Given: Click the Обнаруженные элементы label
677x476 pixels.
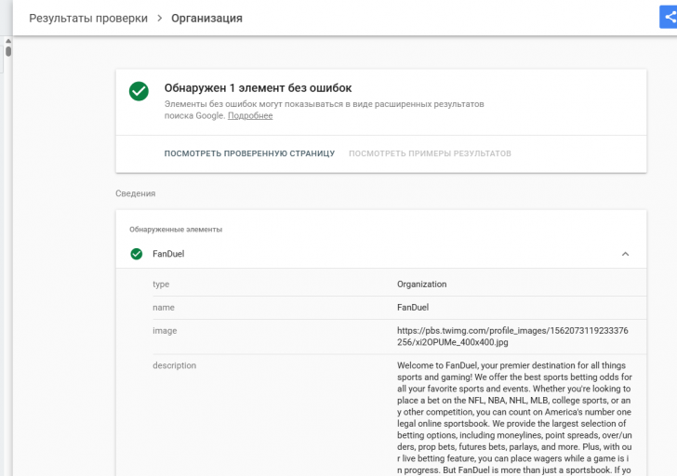Looking at the screenshot, I should [176, 230].
